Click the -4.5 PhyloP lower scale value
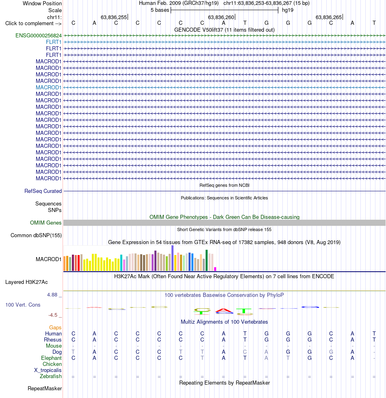This screenshot has height=398, width=386. tap(53, 315)
